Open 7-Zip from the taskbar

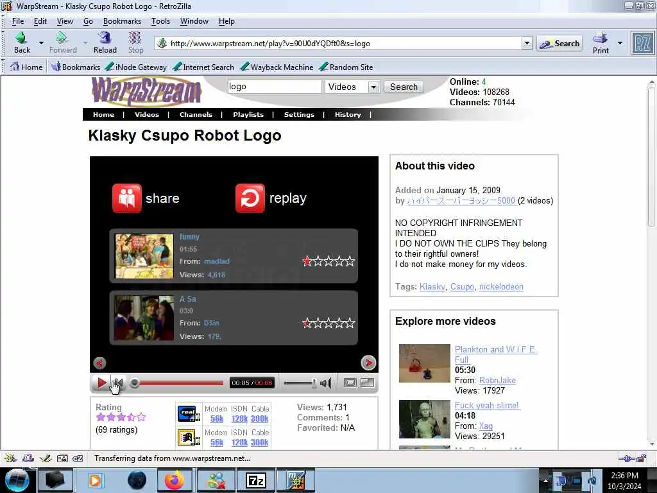tap(255, 480)
